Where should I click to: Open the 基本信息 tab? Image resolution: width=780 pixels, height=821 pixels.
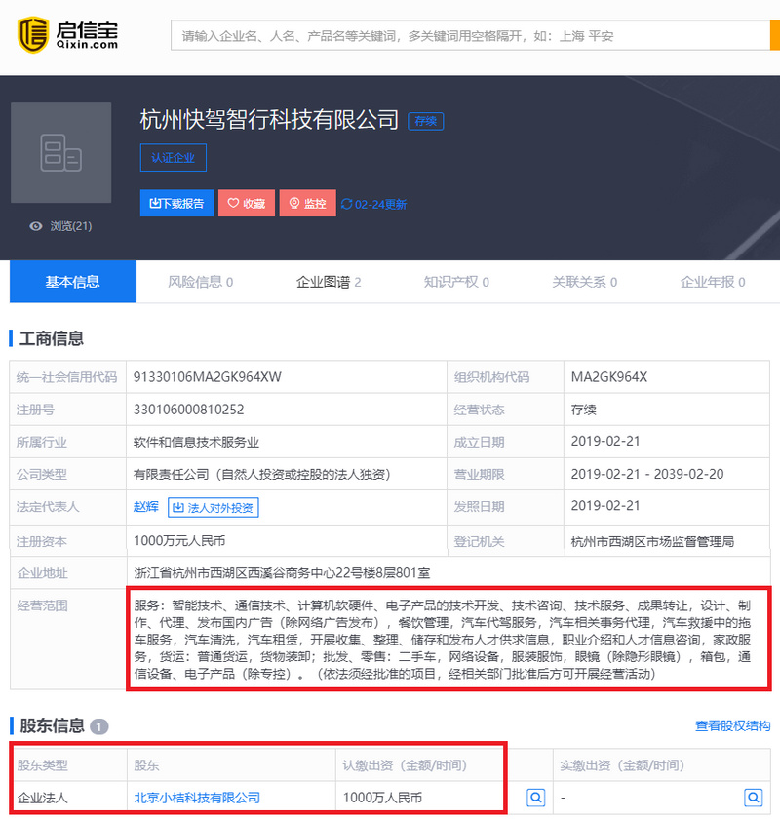click(73, 282)
